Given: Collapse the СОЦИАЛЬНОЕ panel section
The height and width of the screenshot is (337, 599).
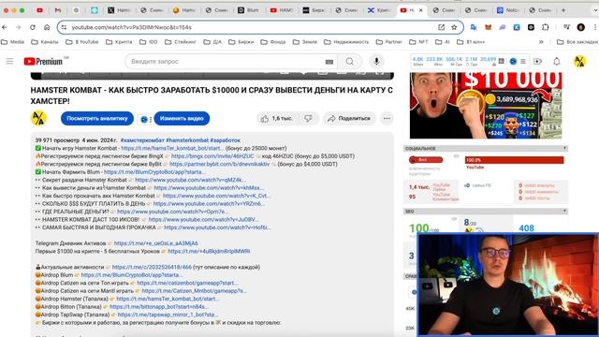Looking at the screenshot, I should coord(564,148).
